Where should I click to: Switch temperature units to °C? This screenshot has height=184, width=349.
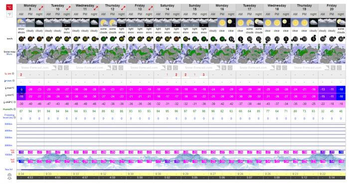pos(9,7)
